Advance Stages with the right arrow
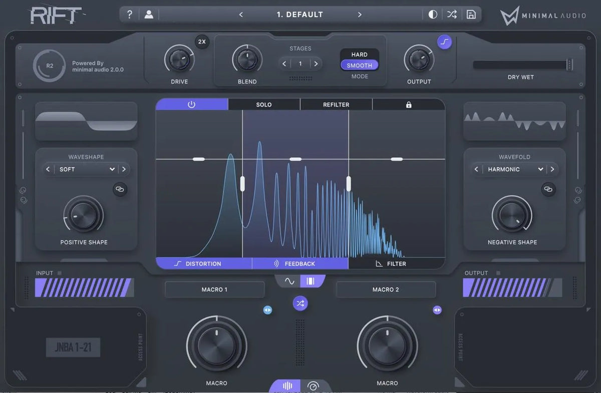Viewport: 601px width, 393px height. coord(316,64)
